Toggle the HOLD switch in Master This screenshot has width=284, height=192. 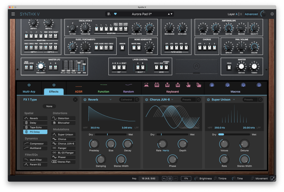(x=229, y=67)
